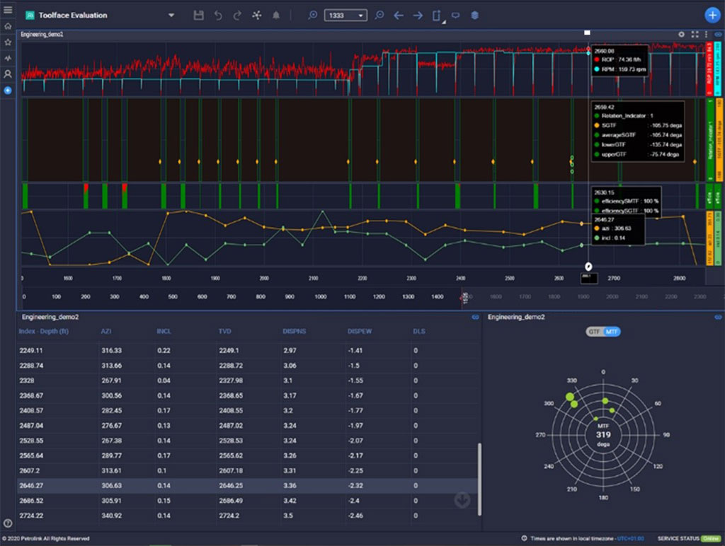This screenshot has height=546, width=725.
Task: Click the zoom-out magnifier icon
Action: (379, 14)
